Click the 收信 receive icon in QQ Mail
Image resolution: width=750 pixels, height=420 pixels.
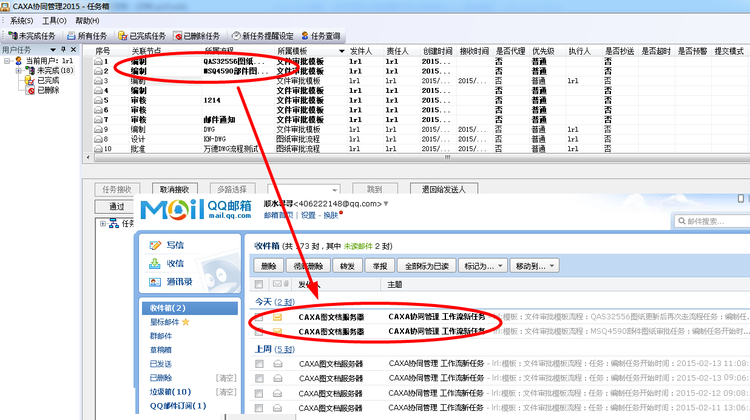155,263
